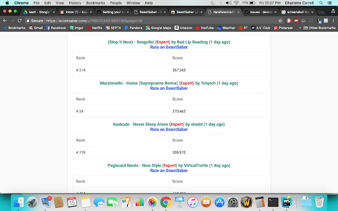Select the score 305,970
The width and height of the screenshot is (338, 211).
(x=179, y=152)
